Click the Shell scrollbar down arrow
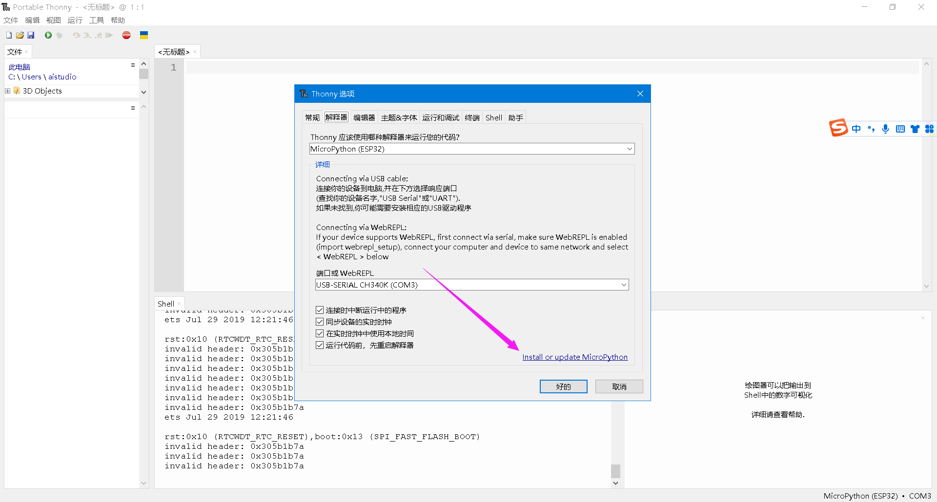Screen dimensions: 937x502 pyautogui.click(x=615, y=483)
